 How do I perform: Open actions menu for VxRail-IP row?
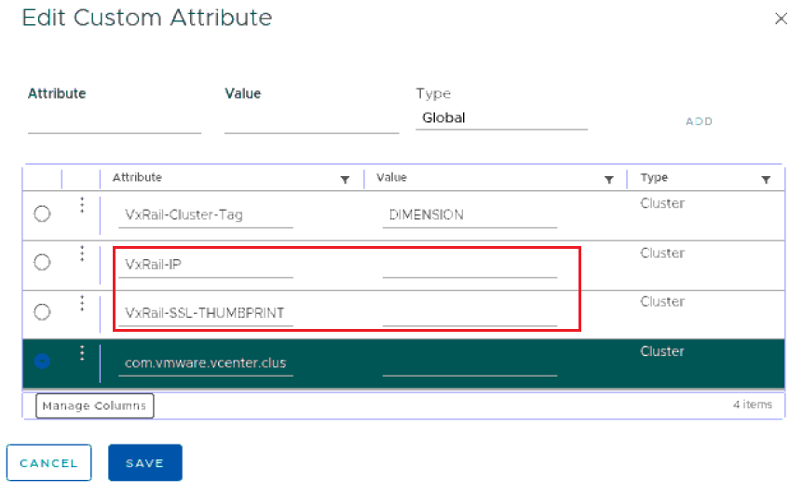[x=82, y=253]
